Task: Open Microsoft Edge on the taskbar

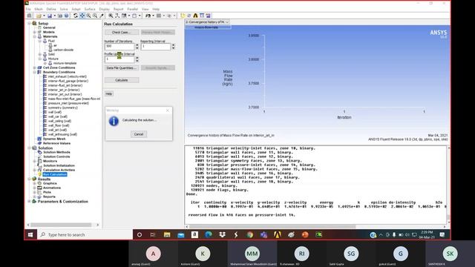Action: click(209, 234)
